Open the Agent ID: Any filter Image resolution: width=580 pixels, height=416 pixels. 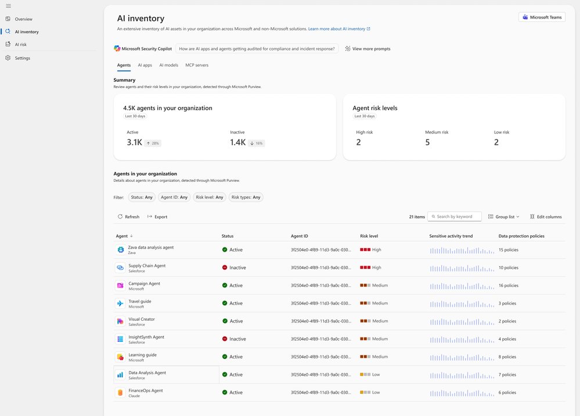click(174, 198)
